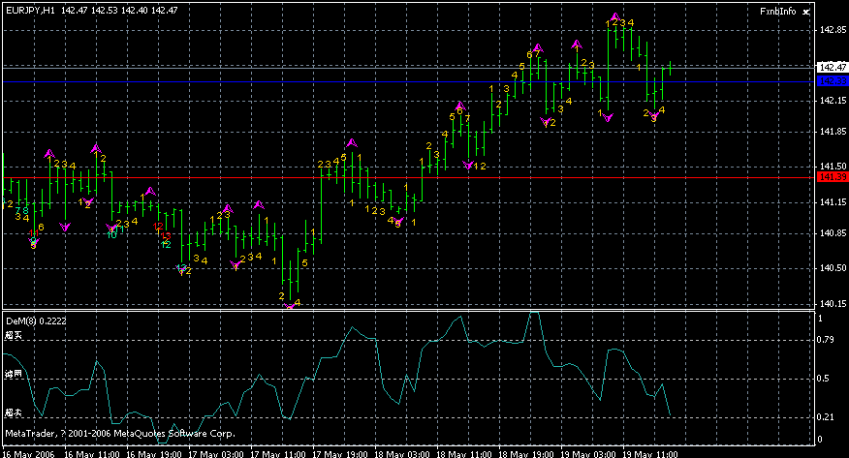Click the magenta up arrow at the highest peak
The height and width of the screenshot is (458, 849).
pos(614,17)
